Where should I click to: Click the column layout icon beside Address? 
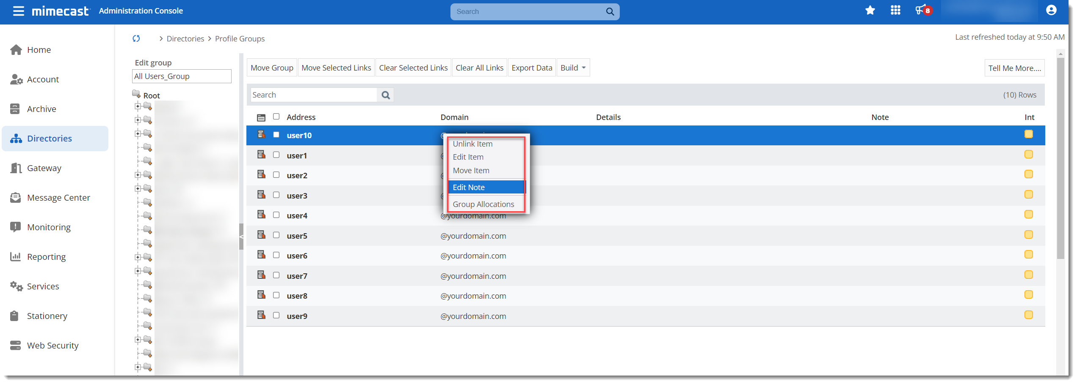[261, 117]
